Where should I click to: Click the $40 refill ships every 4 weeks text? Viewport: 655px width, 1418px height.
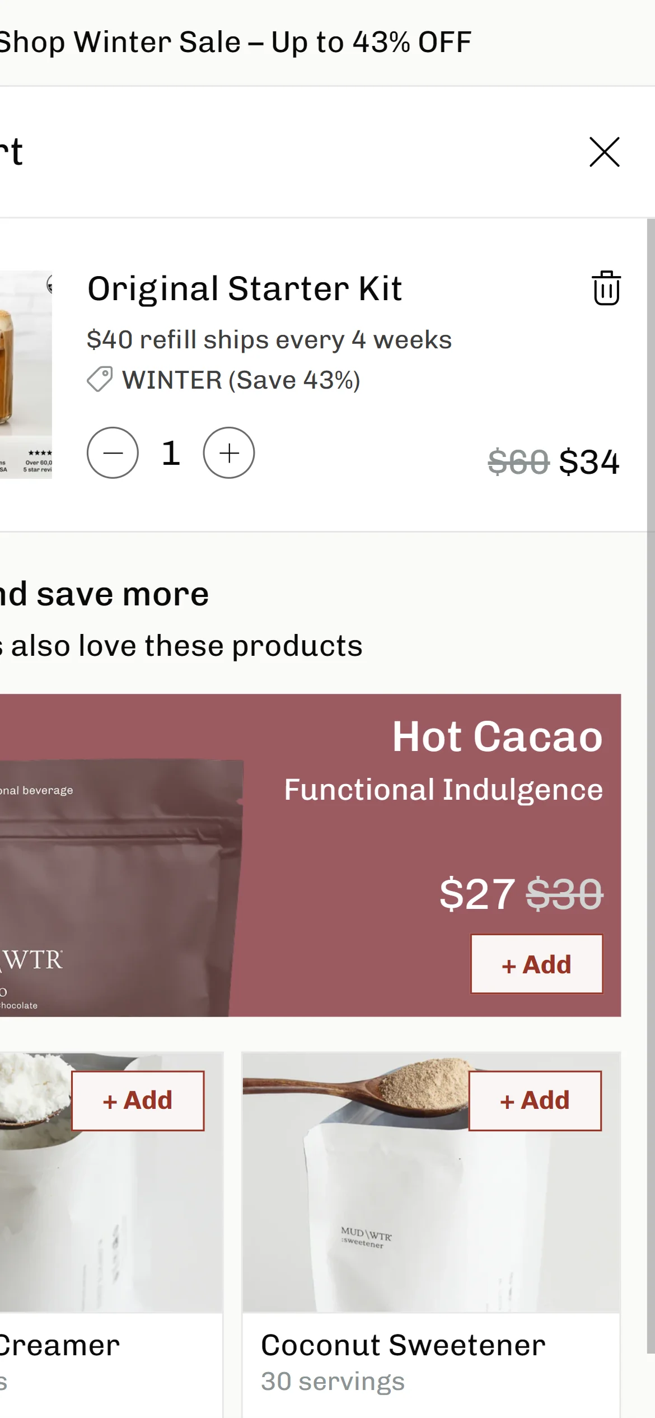(x=269, y=340)
